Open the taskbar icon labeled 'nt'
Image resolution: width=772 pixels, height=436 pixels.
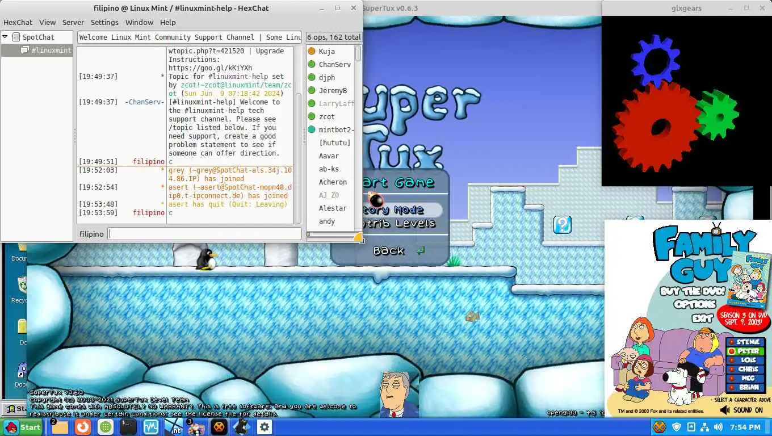click(173, 427)
